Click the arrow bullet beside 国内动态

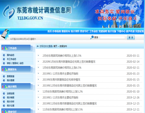4,55
